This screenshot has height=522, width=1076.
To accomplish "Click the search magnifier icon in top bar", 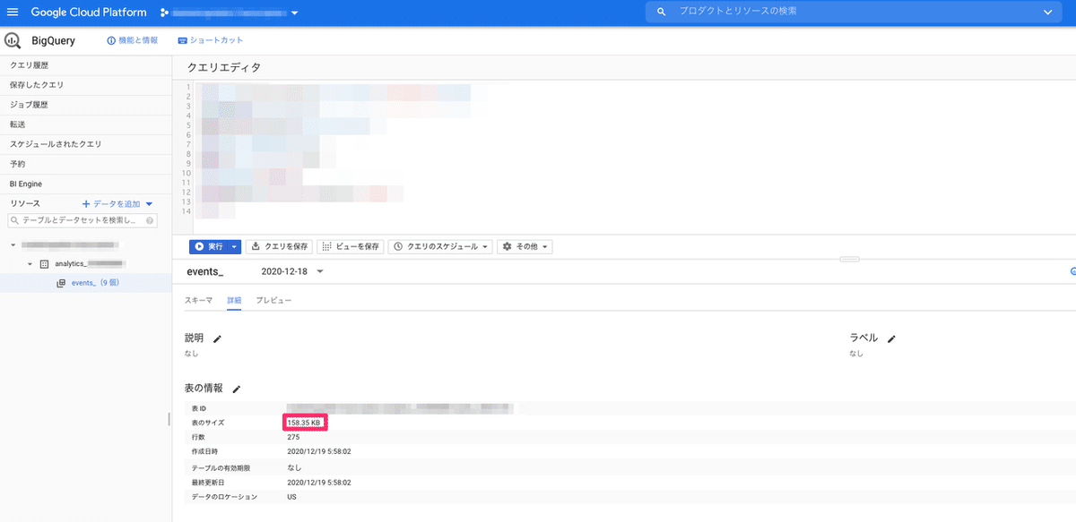I will pyautogui.click(x=662, y=12).
